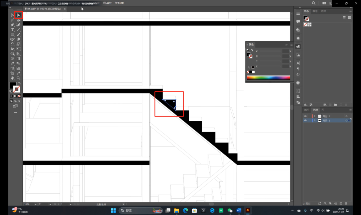
Task: Switch to the 属性 tab
Action: [307, 110]
